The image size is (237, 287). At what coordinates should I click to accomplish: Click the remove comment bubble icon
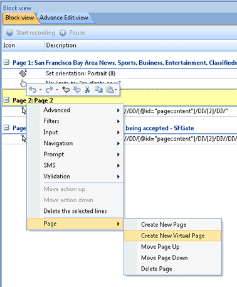[x=76, y=90]
